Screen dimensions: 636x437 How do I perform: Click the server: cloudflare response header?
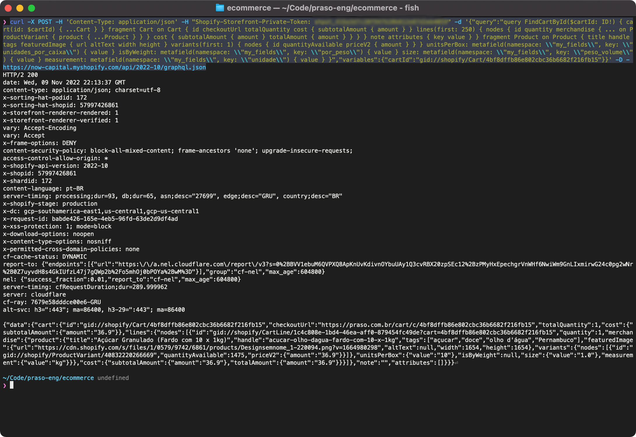pyautogui.click(x=34, y=294)
